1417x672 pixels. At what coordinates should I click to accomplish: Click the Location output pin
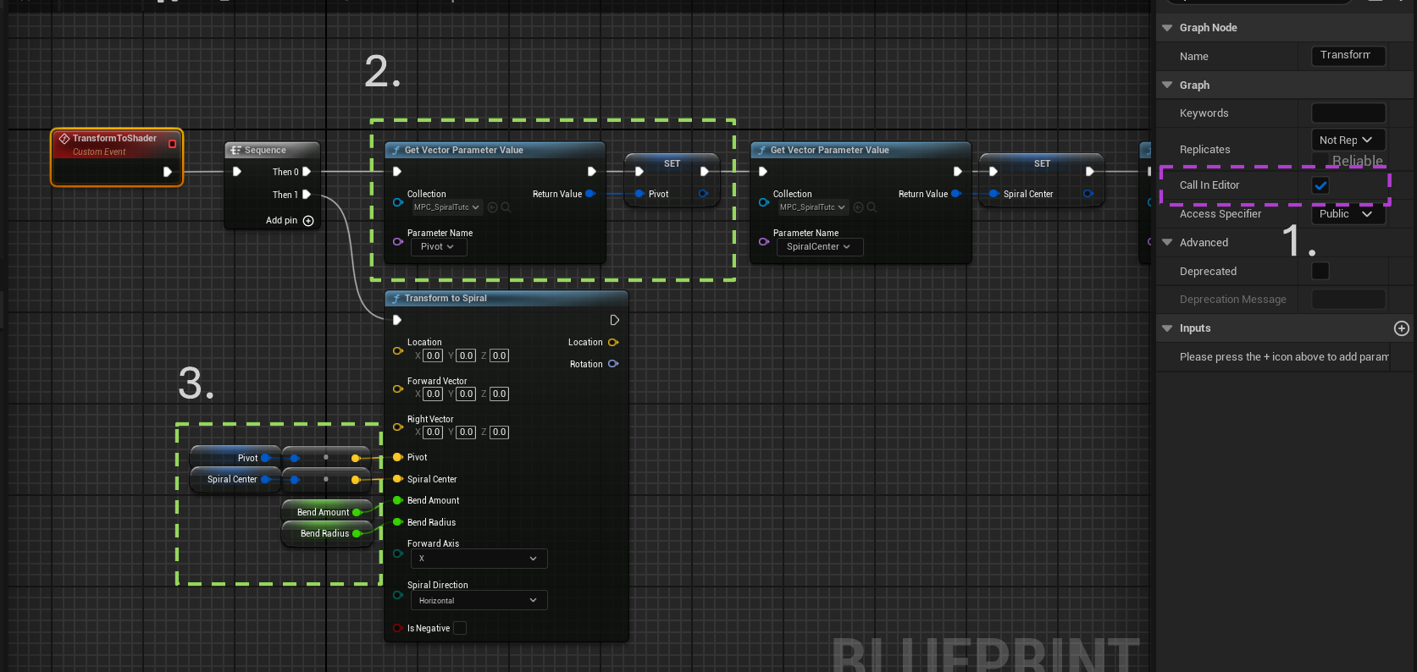click(x=613, y=343)
